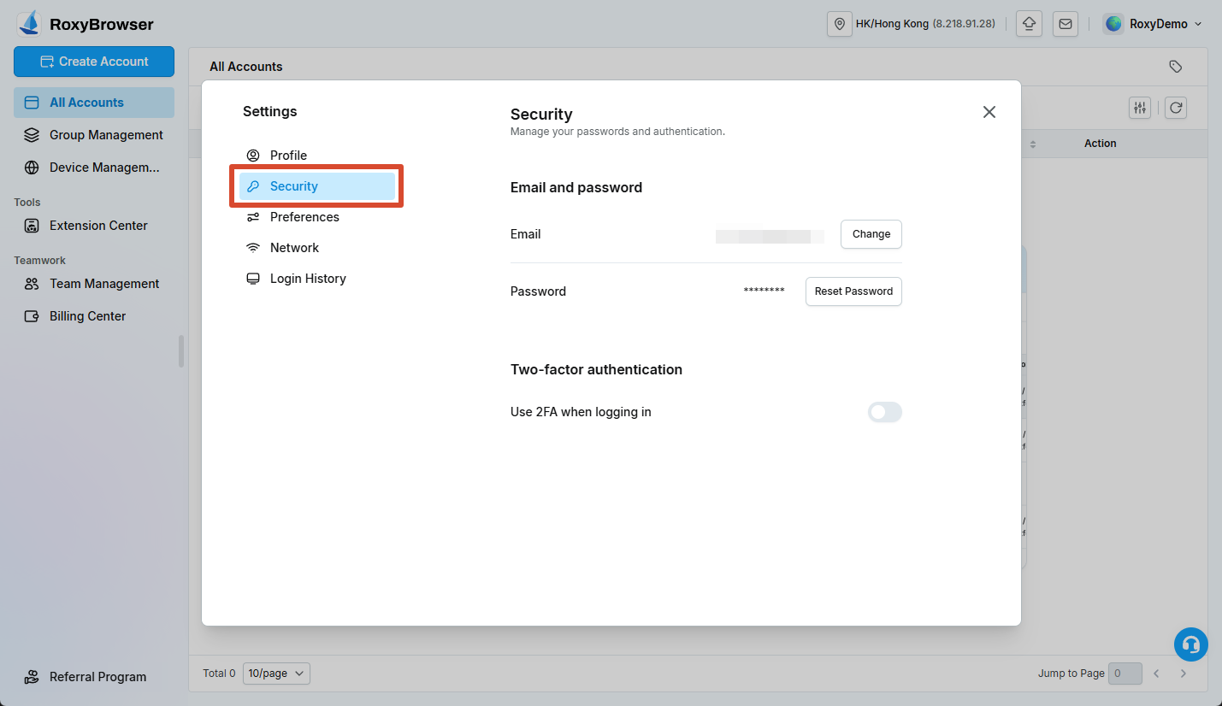The height and width of the screenshot is (706, 1222).
Task: Click the tag icon beside All Accounts
Action: coord(1176,67)
